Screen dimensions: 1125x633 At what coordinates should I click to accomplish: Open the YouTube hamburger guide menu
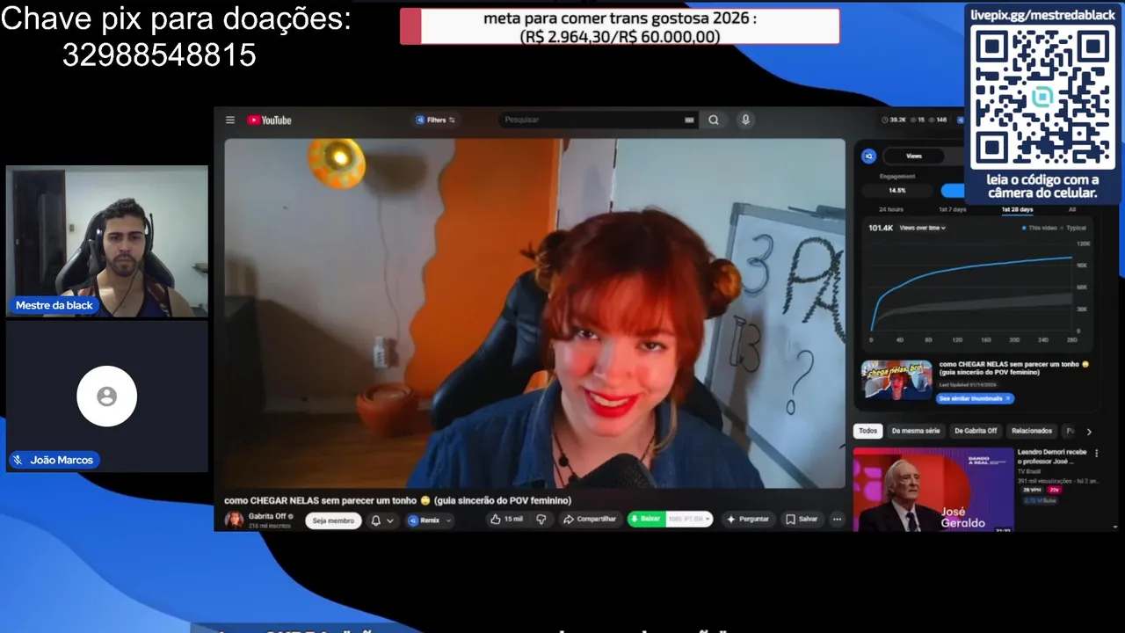tap(230, 120)
